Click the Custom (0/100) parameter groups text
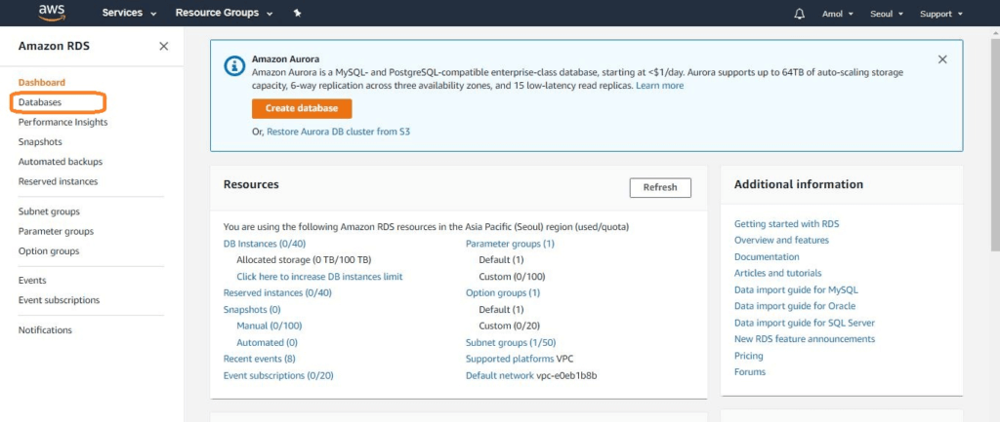Screen dimensions: 1000x422 point(512,276)
